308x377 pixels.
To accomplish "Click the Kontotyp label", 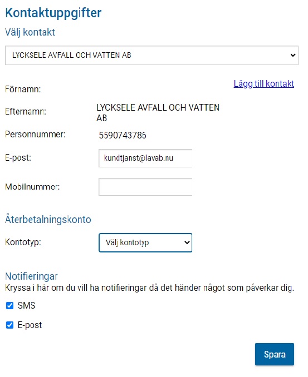I will [x=23, y=242].
